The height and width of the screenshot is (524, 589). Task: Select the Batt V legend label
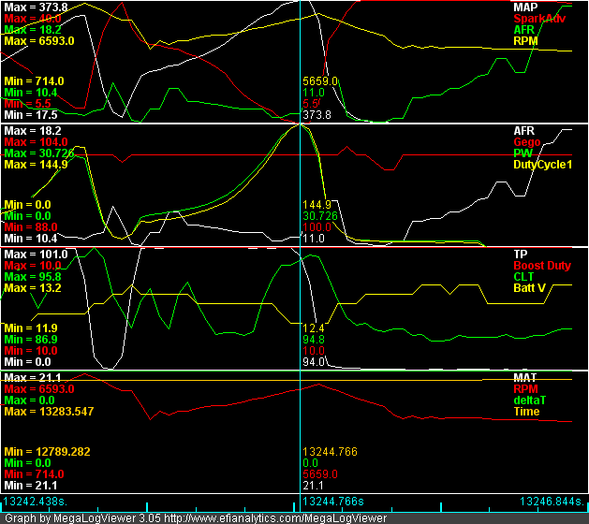(x=531, y=287)
